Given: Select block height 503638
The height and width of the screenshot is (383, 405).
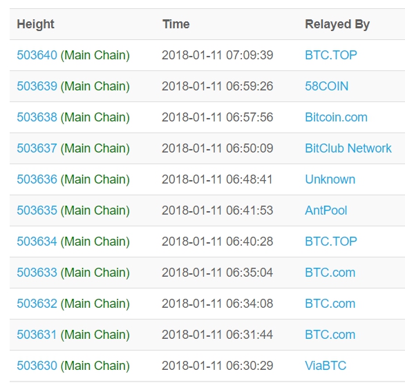Looking at the screenshot, I should click(x=37, y=117).
